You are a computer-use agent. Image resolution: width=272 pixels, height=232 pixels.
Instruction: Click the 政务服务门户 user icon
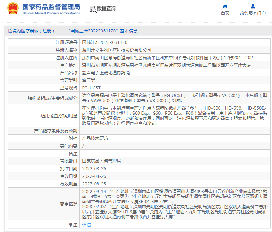pos(253,6)
